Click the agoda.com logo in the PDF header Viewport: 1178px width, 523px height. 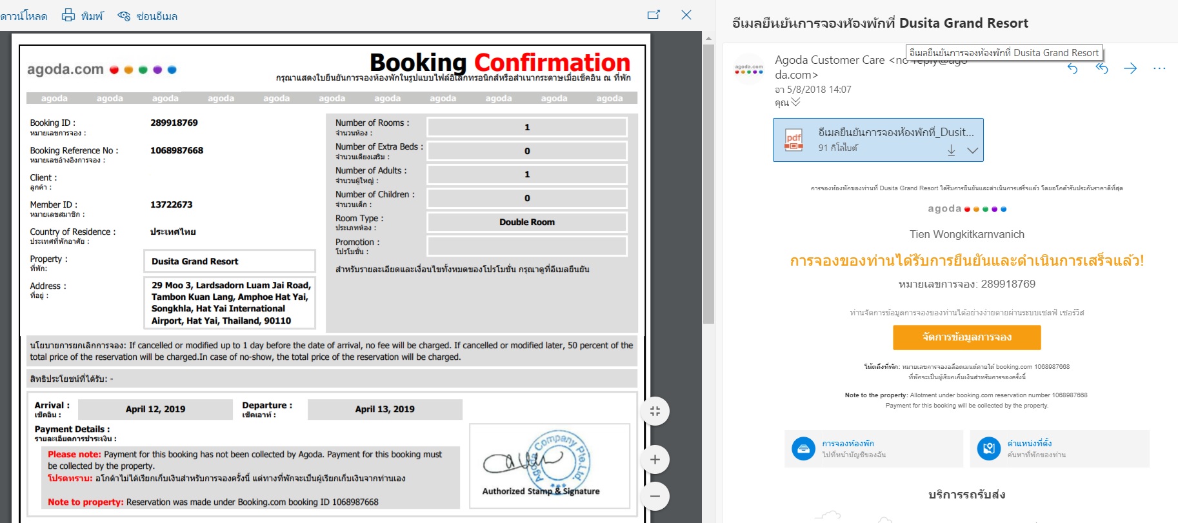102,69
